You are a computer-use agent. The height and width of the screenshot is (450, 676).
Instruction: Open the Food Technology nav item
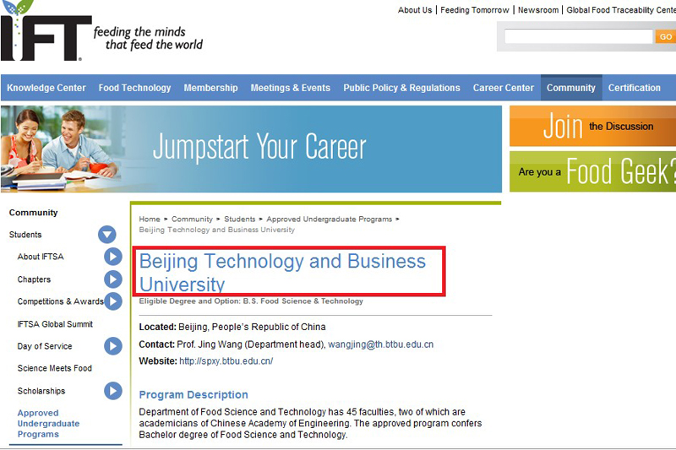(x=134, y=88)
